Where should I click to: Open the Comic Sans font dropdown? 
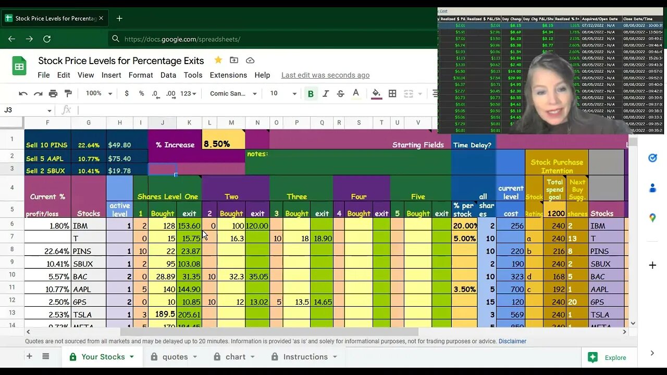(x=233, y=94)
